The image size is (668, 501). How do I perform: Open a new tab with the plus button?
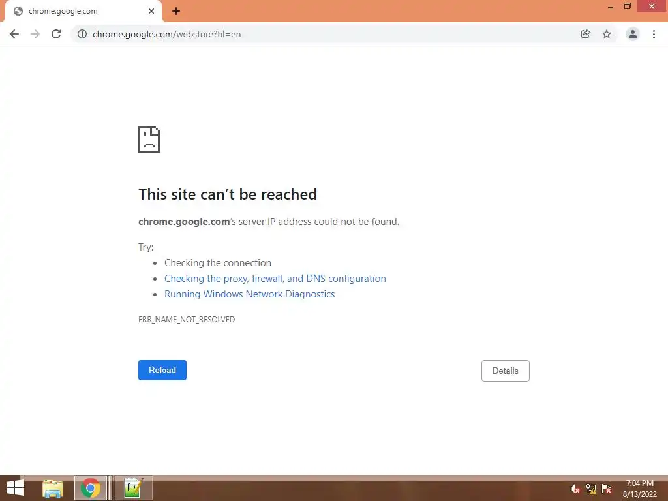pos(176,11)
